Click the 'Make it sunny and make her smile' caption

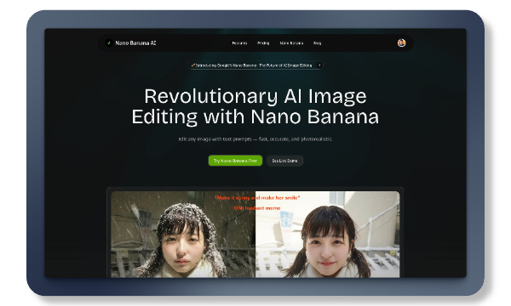pos(257,198)
